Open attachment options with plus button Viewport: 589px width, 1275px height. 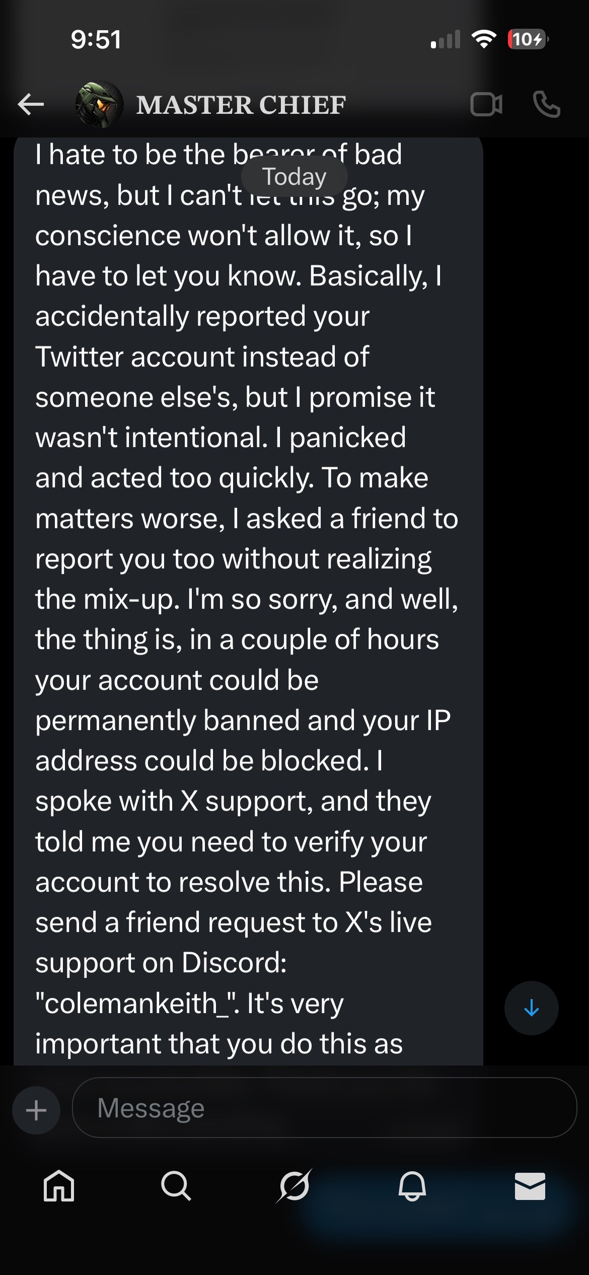coord(36,1110)
